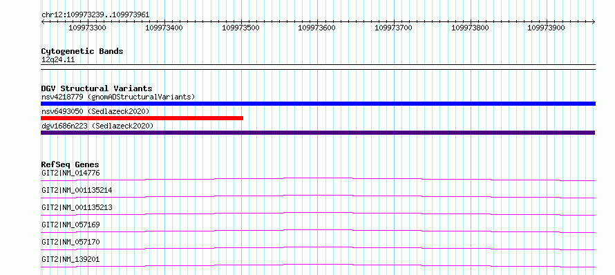Click the blue nsv4218779 variant bar
This screenshot has height=275, width=615.
(318, 104)
